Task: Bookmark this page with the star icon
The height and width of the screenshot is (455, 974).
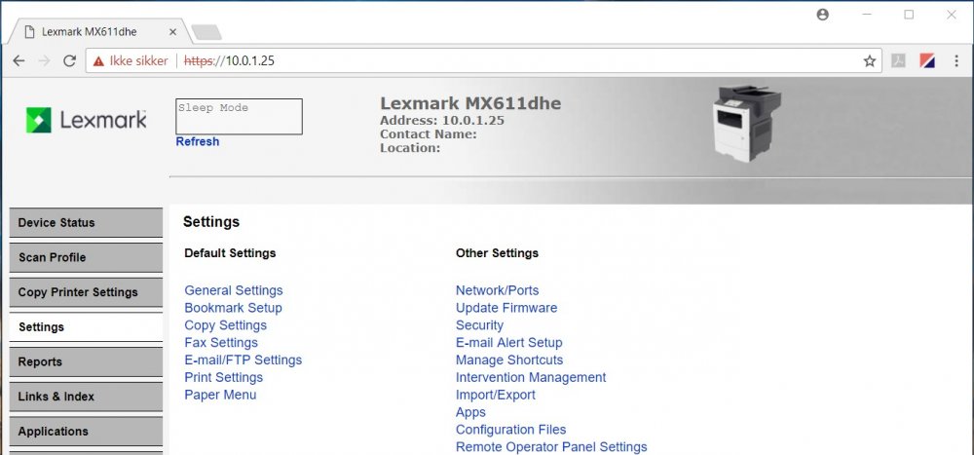Action: pos(869,60)
